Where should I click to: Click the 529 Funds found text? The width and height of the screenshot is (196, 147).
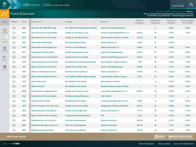coord(16,137)
